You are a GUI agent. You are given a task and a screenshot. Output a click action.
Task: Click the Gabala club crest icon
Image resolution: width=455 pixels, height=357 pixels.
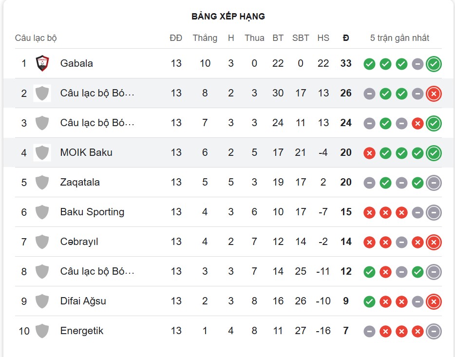point(42,63)
